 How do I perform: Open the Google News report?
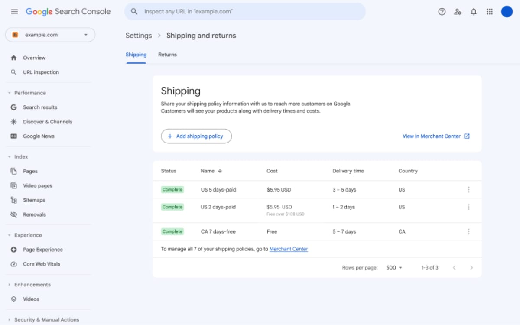(x=39, y=136)
